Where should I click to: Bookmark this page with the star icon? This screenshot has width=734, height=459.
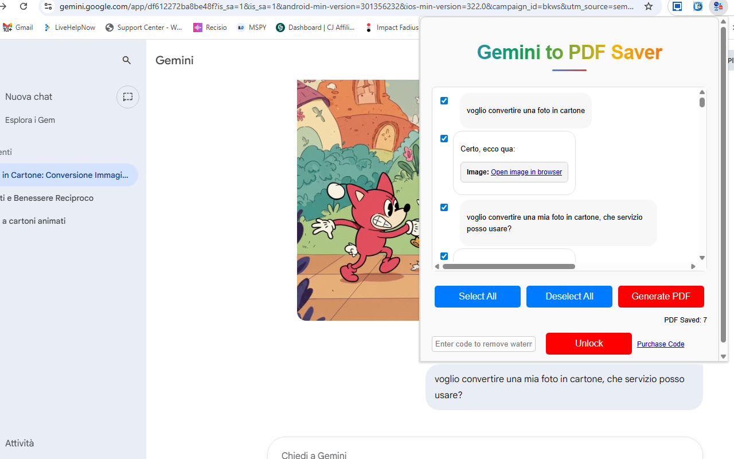648,7
